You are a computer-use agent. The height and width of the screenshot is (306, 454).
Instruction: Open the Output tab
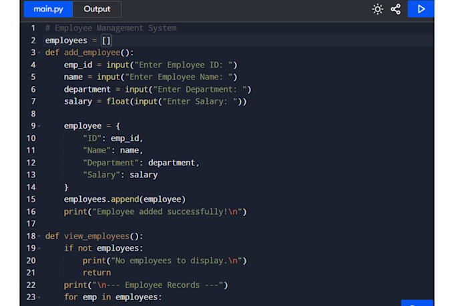coord(97,9)
